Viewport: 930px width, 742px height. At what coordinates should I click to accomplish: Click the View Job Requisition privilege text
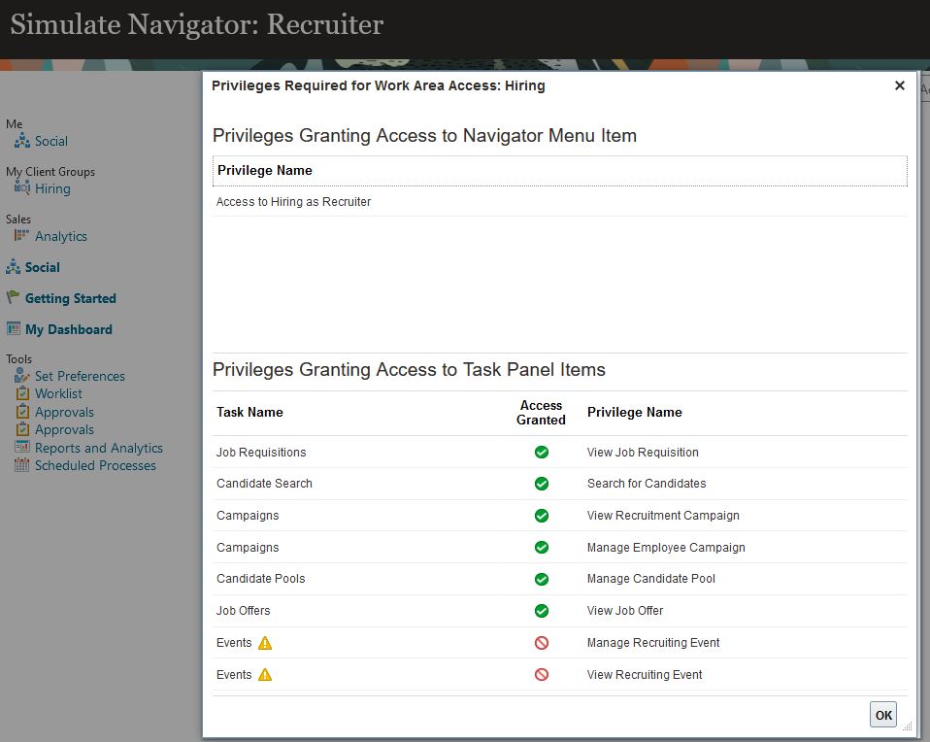click(643, 453)
